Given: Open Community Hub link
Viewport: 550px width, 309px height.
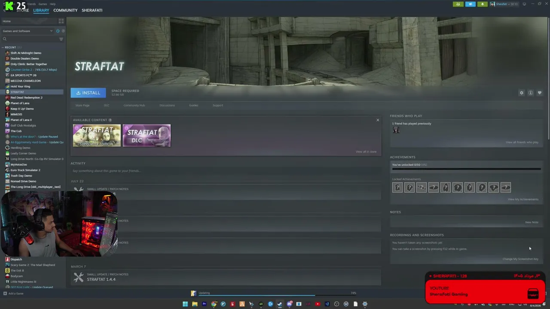Looking at the screenshot, I should 134,106.
